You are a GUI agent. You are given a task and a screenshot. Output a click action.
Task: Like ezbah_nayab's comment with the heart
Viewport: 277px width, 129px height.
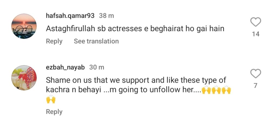[255, 74]
